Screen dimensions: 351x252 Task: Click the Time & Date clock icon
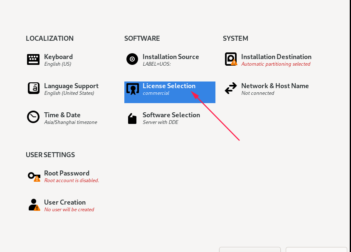[x=33, y=117]
